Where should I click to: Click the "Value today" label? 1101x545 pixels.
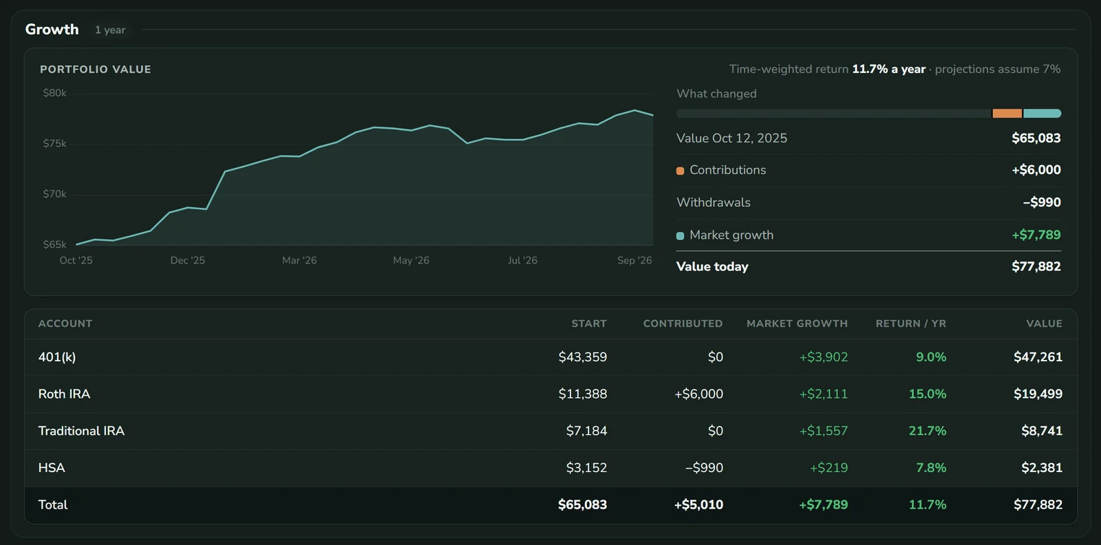tap(712, 266)
